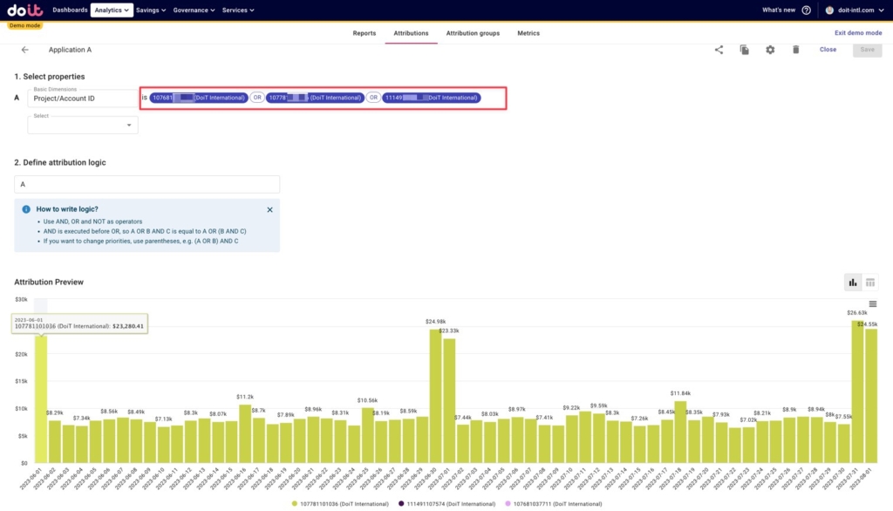Click Exit demo mode
Viewport: 893px width, 511px height.
click(858, 33)
